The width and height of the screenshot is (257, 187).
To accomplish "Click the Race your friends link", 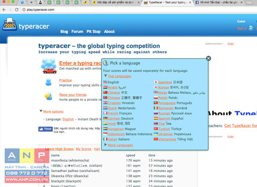I will point(73,94).
